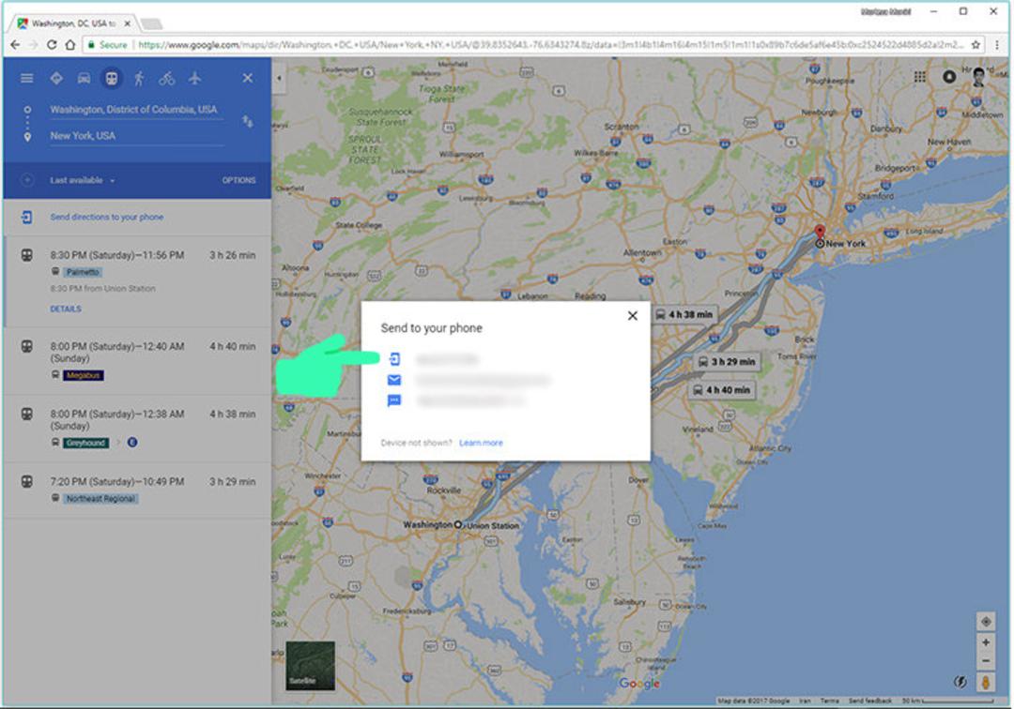The image size is (1014, 709).
Task: Select the Megabus 8:00 PM route
Action: [137, 360]
